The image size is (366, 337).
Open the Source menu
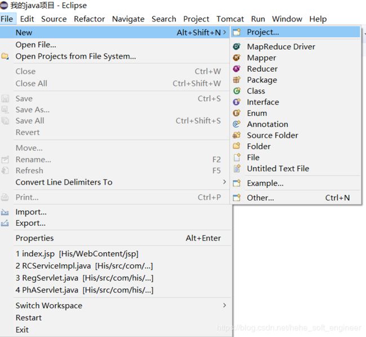[x=54, y=19]
